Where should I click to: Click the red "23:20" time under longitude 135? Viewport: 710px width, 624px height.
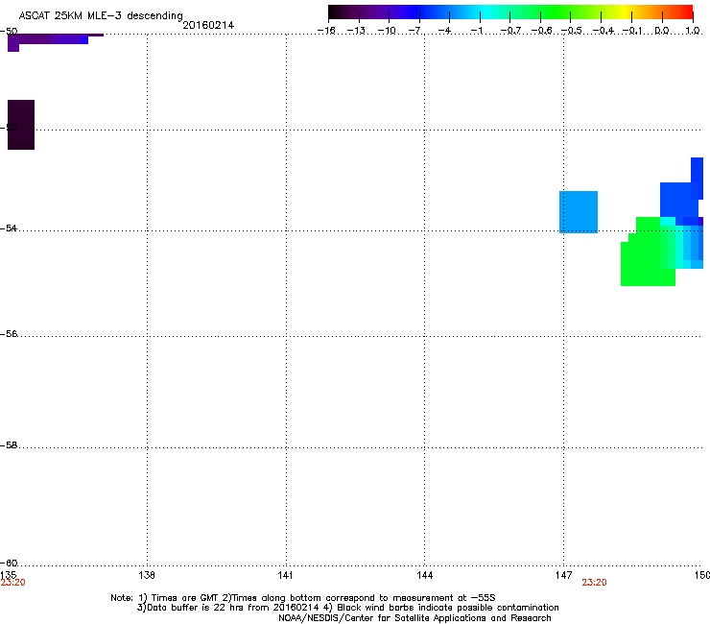click(12, 583)
